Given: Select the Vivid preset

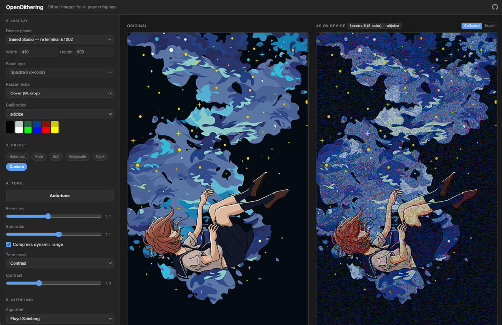Looking at the screenshot, I should tap(39, 157).
